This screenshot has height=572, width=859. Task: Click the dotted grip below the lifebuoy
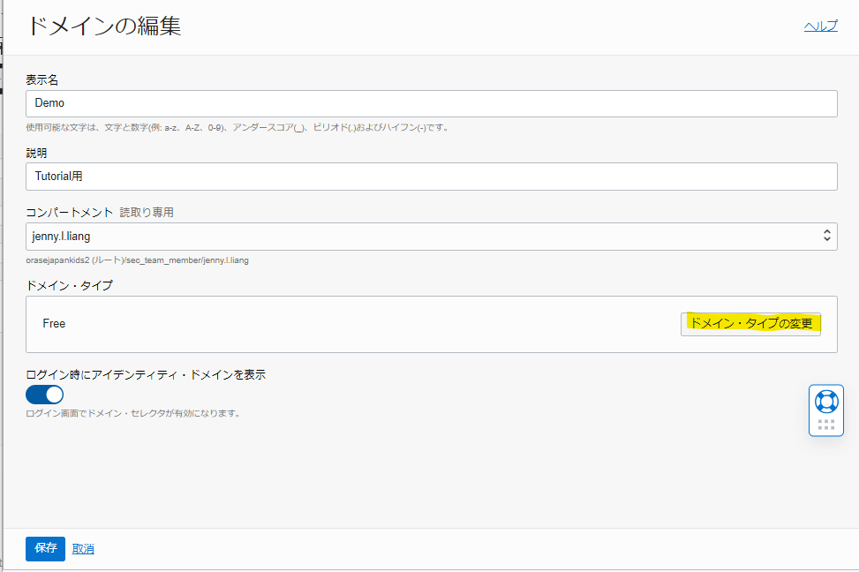(x=826, y=425)
